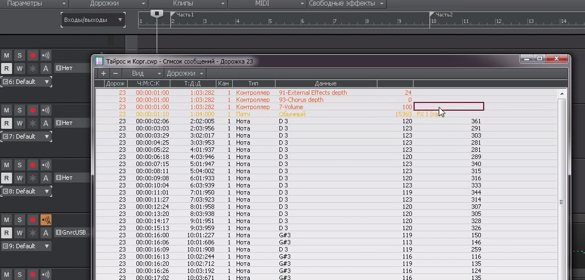Enable Write automation on track 6: Default
The height and width of the screenshot is (280, 585).
pos(19,68)
